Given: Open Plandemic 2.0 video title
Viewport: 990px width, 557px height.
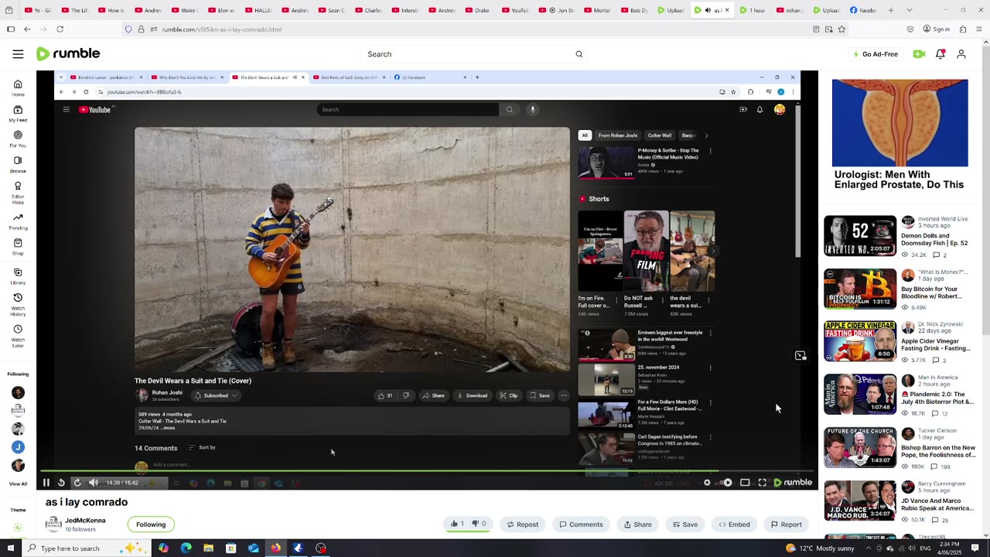Looking at the screenshot, I should point(937,398).
